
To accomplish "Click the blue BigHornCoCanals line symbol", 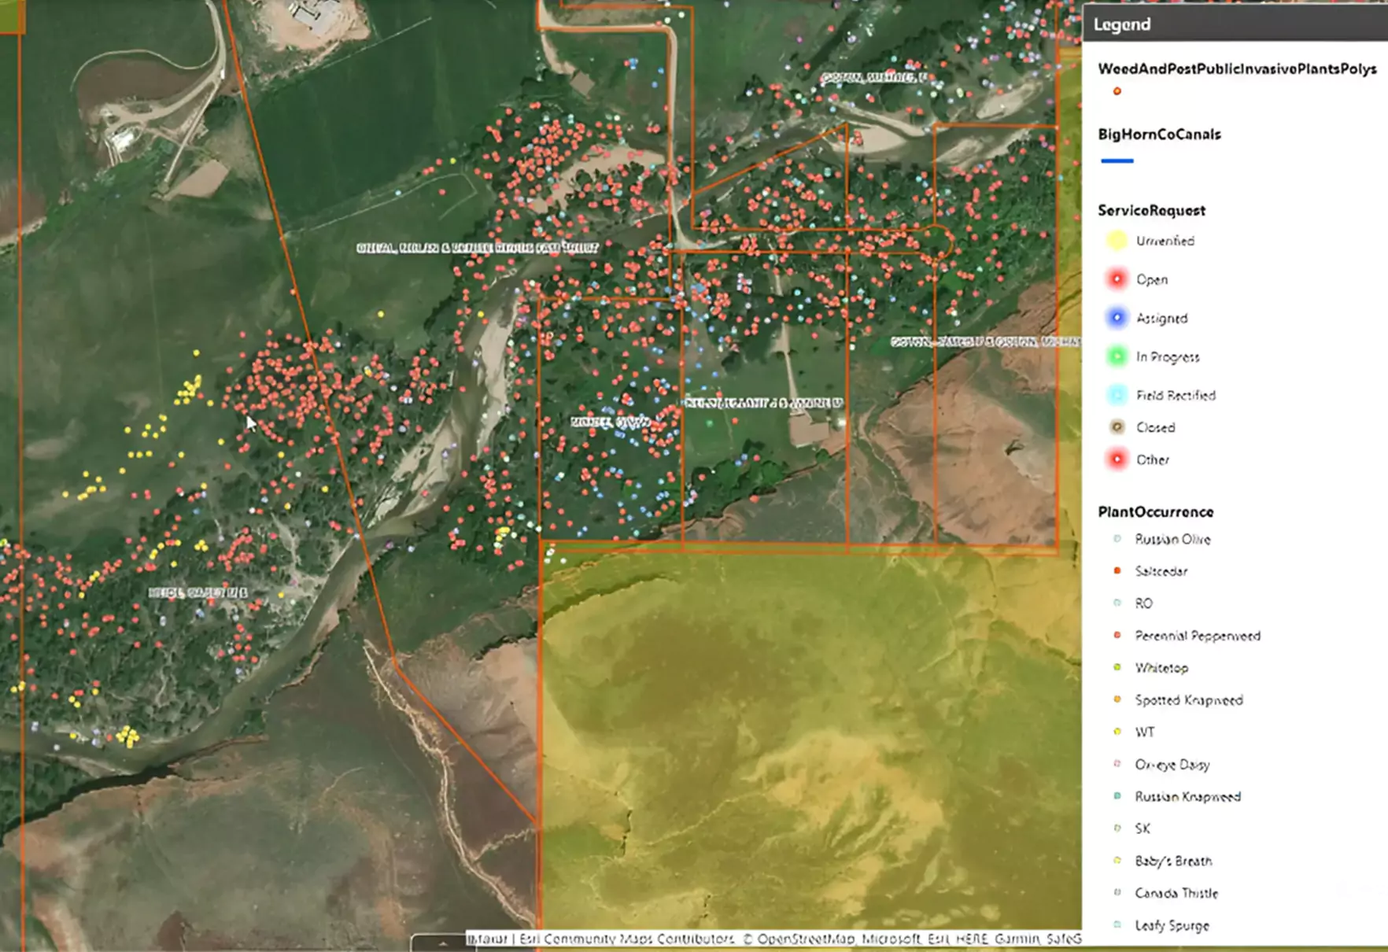I will point(1117,161).
